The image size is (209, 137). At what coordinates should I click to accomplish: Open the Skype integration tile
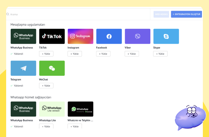[x=166, y=36]
